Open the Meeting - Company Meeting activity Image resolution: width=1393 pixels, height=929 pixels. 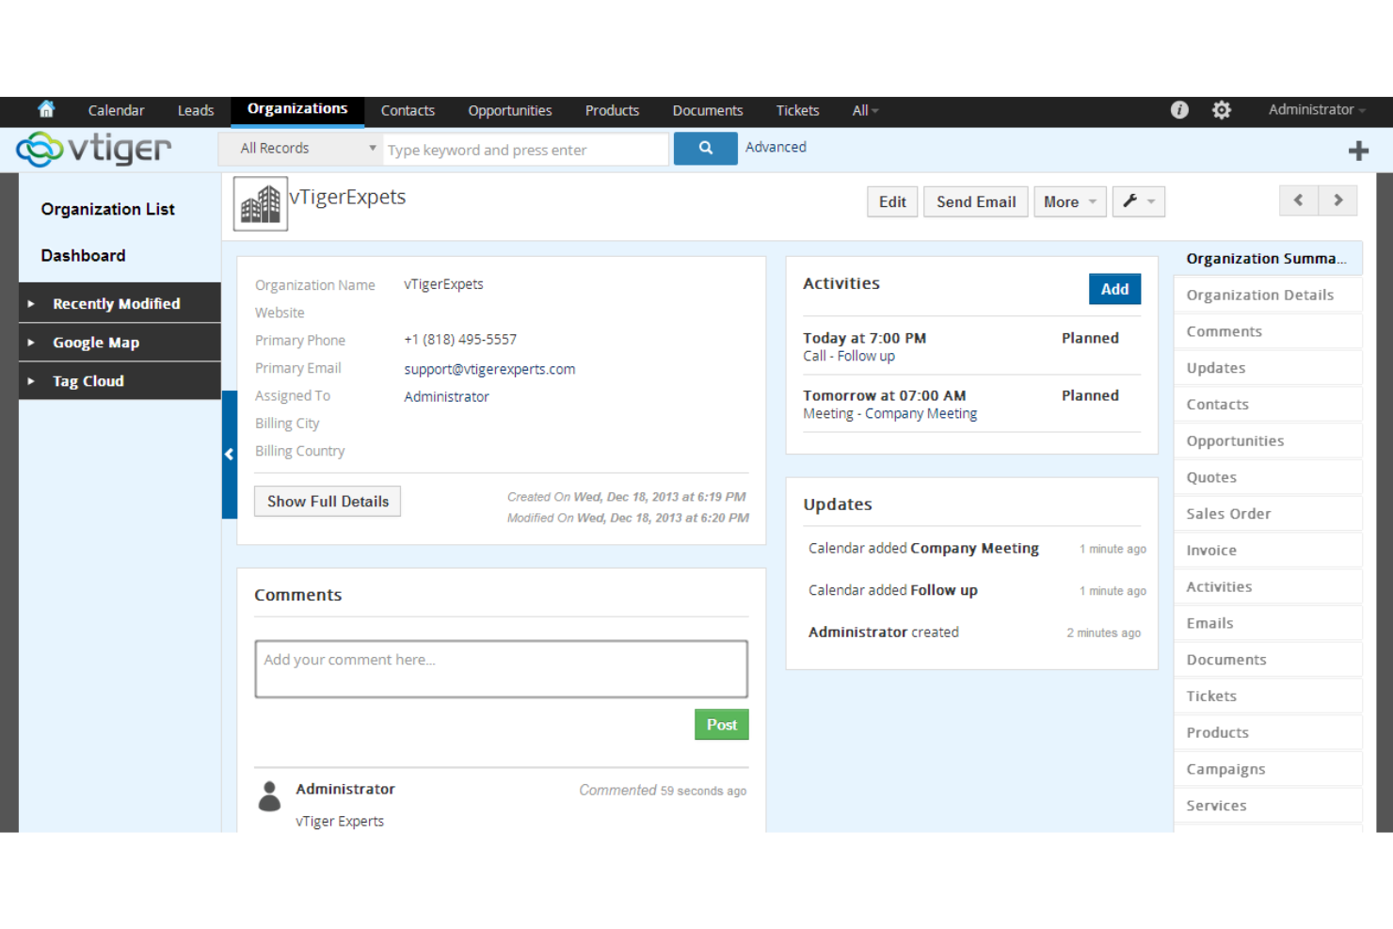[889, 413]
